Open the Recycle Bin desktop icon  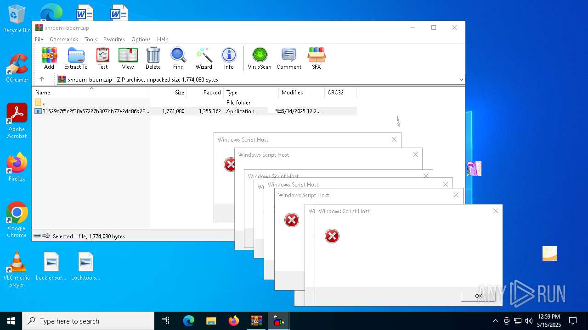[17, 19]
